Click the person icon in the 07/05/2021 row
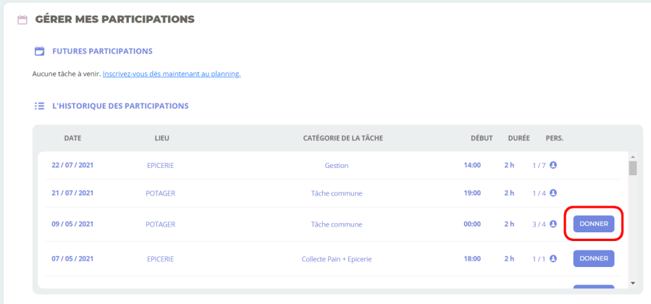The height and width of the screenshot is (304, 651). click(553, 258)
